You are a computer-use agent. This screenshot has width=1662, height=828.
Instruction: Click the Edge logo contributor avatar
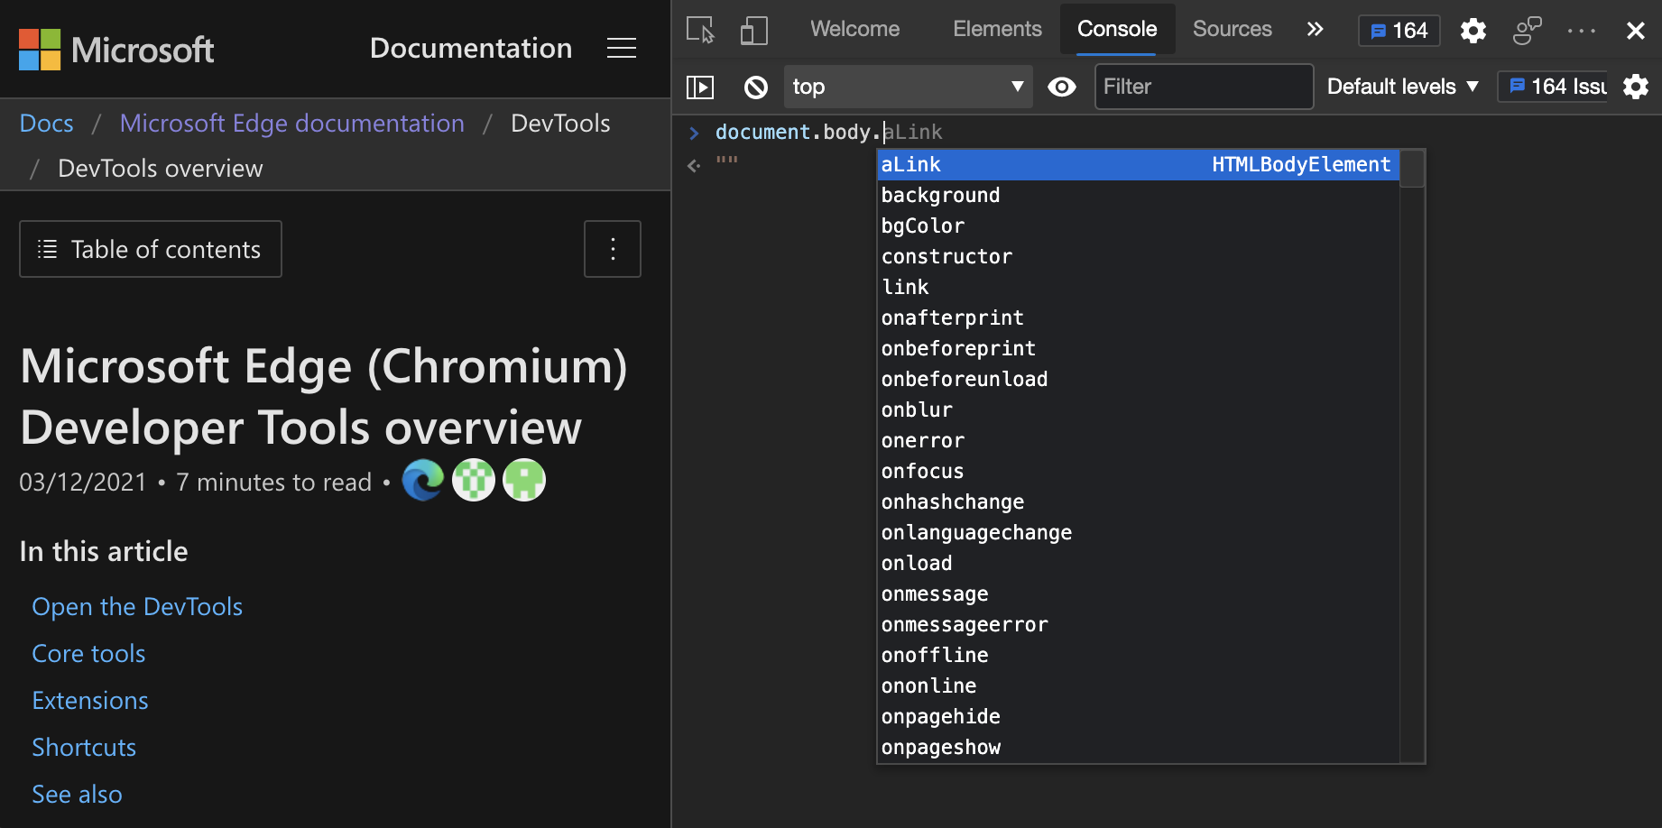[423, 480]
